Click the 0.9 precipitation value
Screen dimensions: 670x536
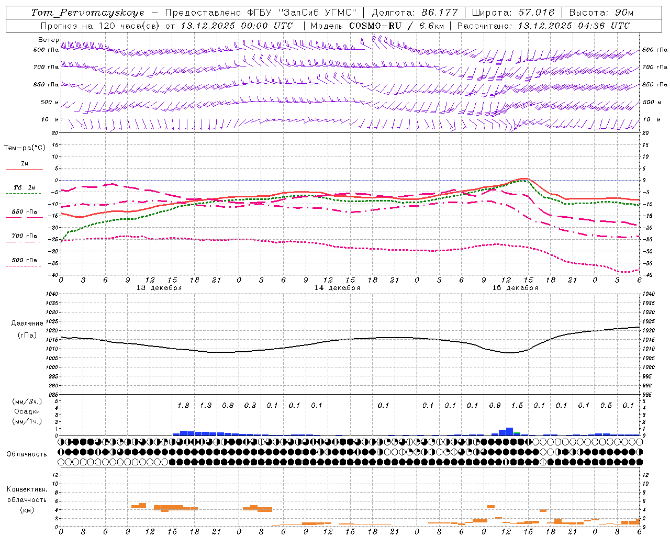[x=495, y=405]
